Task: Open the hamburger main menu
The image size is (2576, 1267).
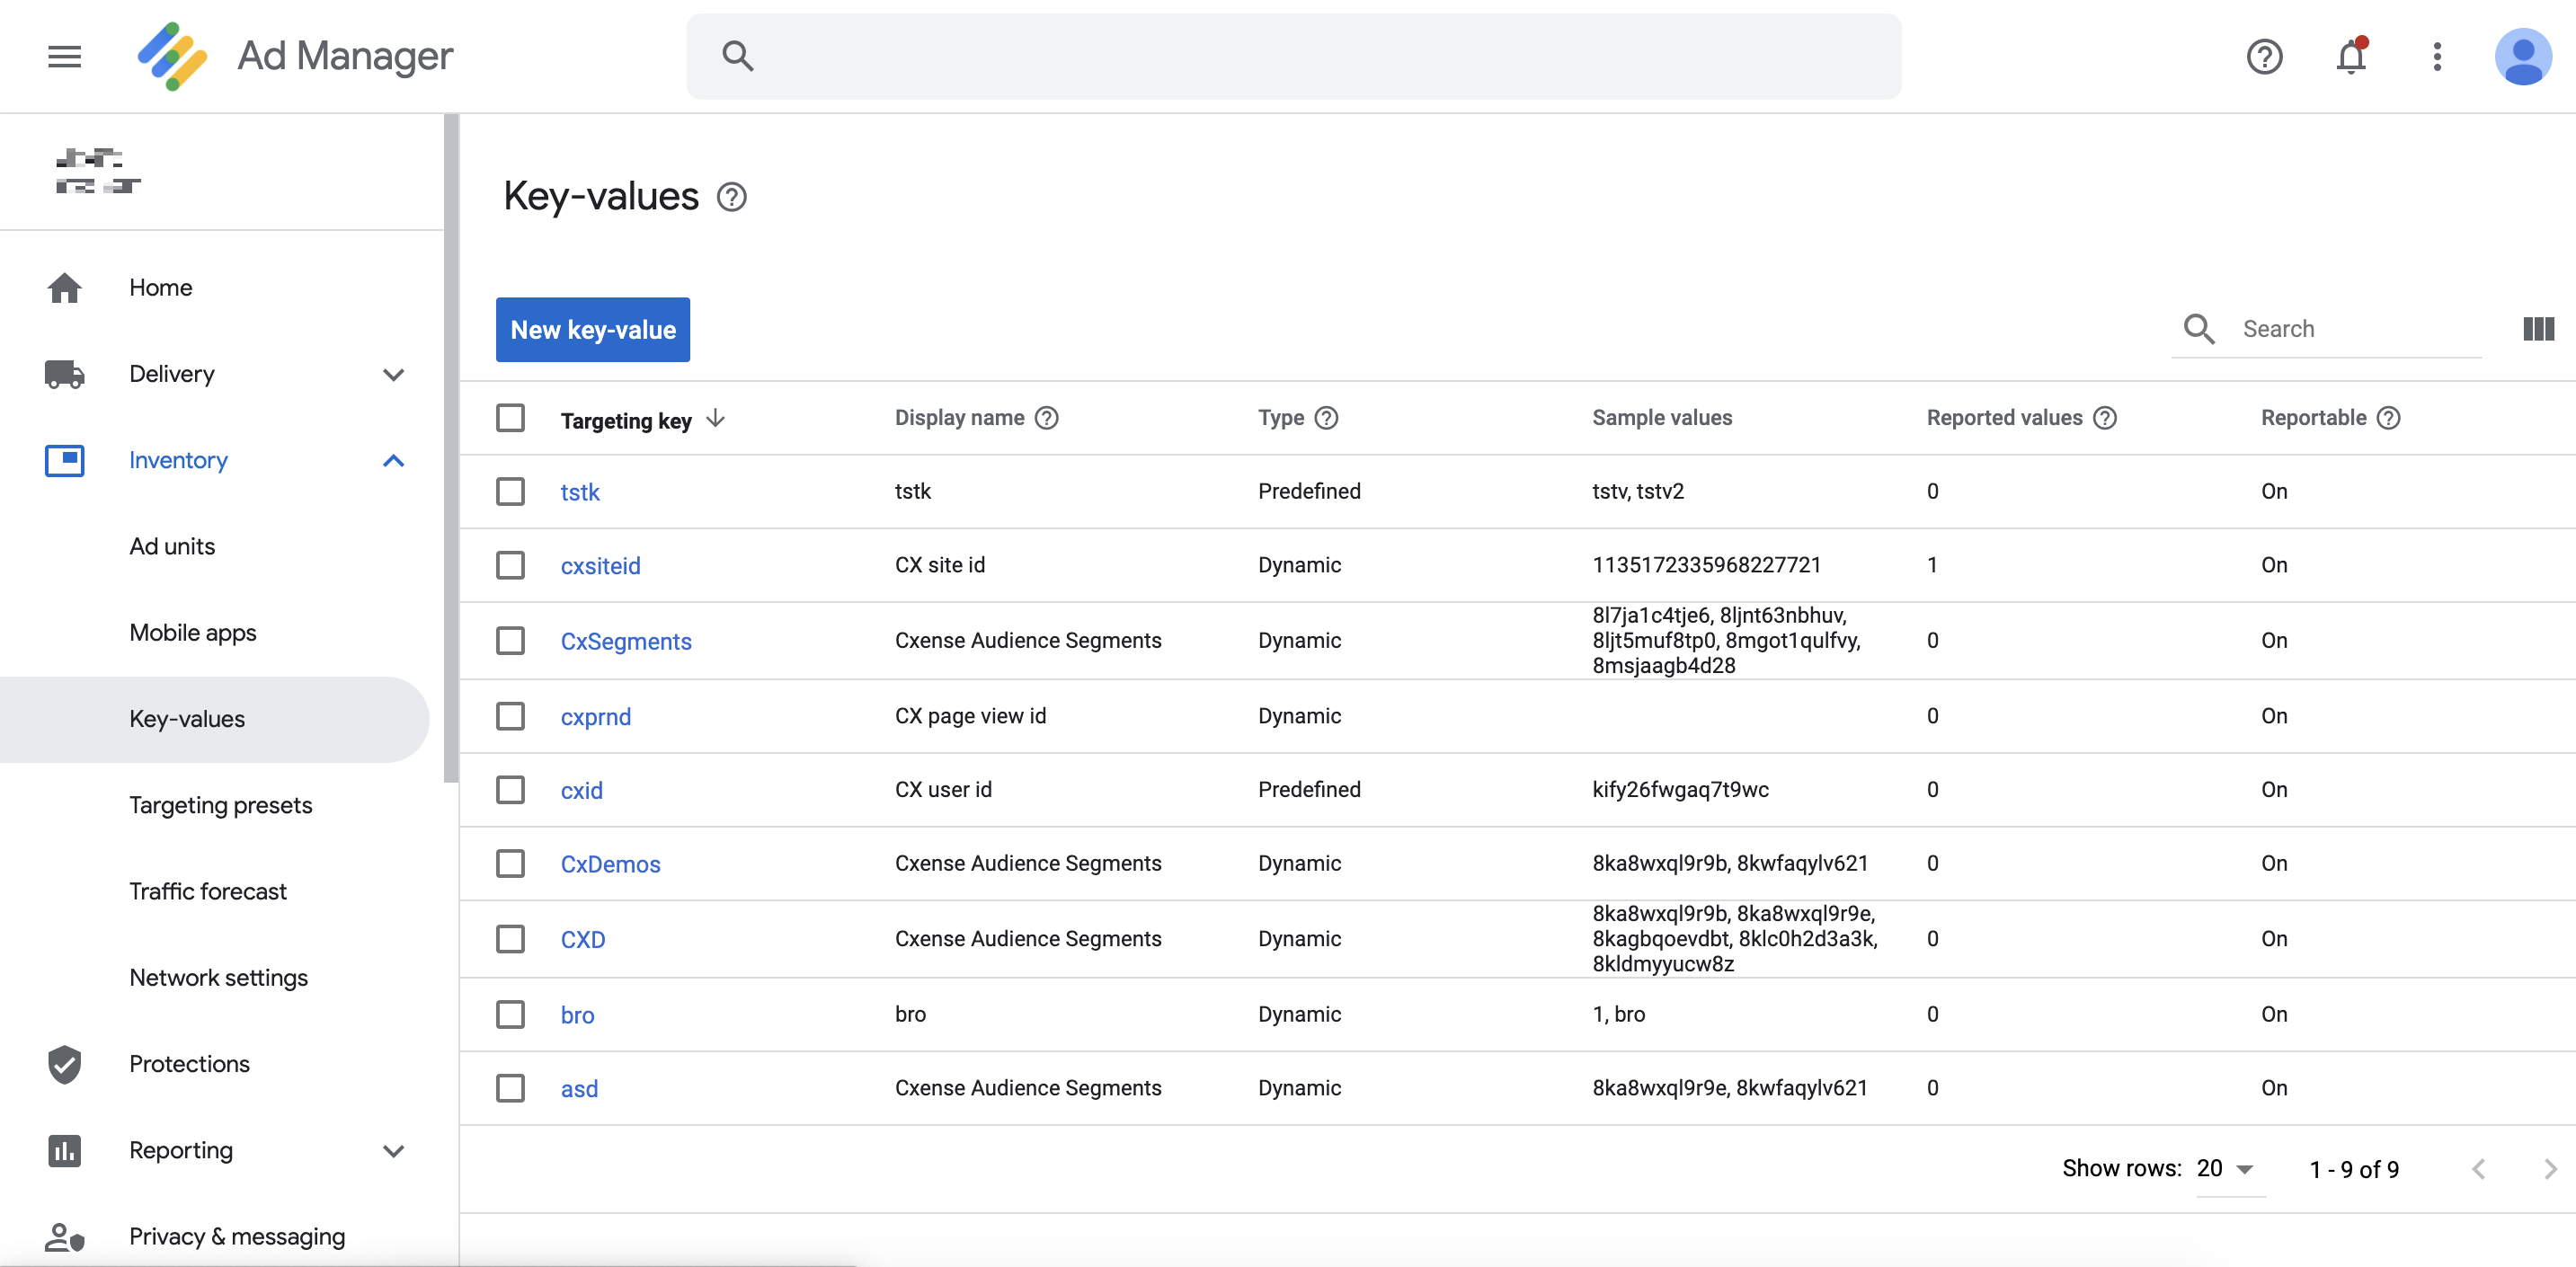Action: 64,57
